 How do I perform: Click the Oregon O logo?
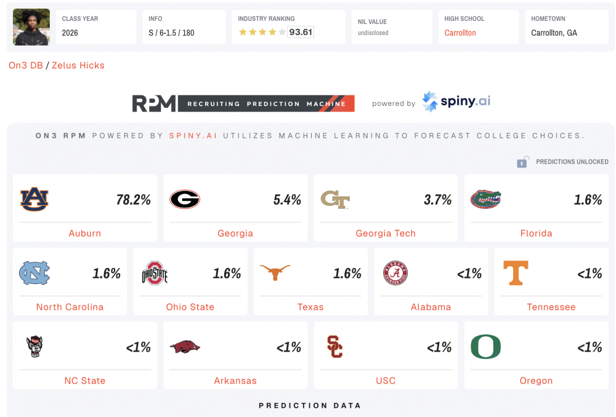tap(485, 347)
